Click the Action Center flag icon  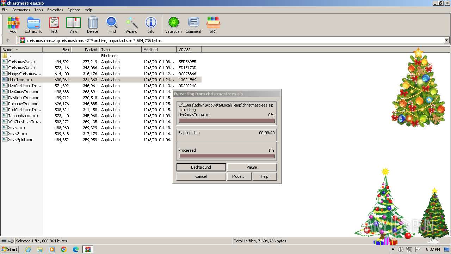pos(418,249)
